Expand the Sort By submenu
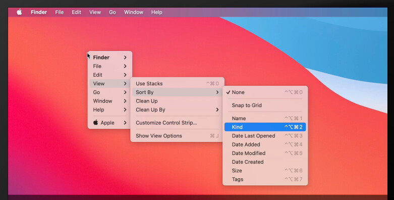 pyautogui.click(x=177, y=92)
